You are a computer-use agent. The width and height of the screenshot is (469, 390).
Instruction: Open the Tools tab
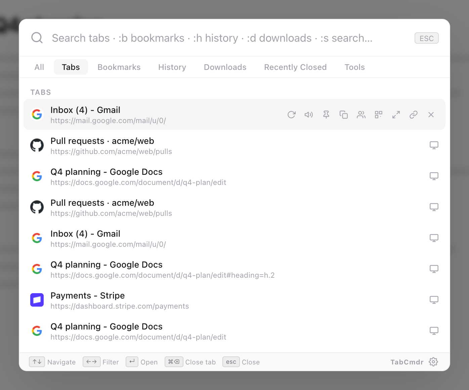pyautogui.click(x=354, y=67)
